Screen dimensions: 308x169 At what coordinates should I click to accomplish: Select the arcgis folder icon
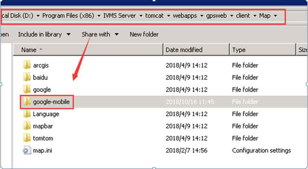click(x=27, y=65)
